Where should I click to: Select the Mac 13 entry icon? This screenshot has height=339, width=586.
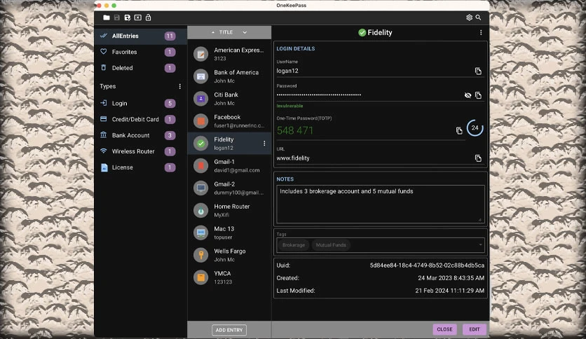[200, 233]
